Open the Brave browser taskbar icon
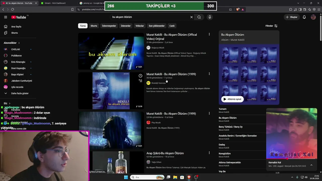The image size is (322, 181). point(189,177)
